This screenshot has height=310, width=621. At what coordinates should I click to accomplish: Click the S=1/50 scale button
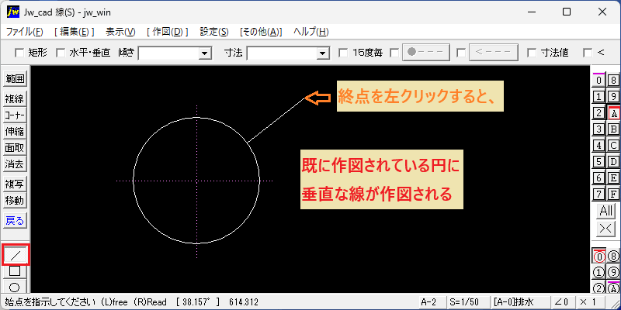467,302
